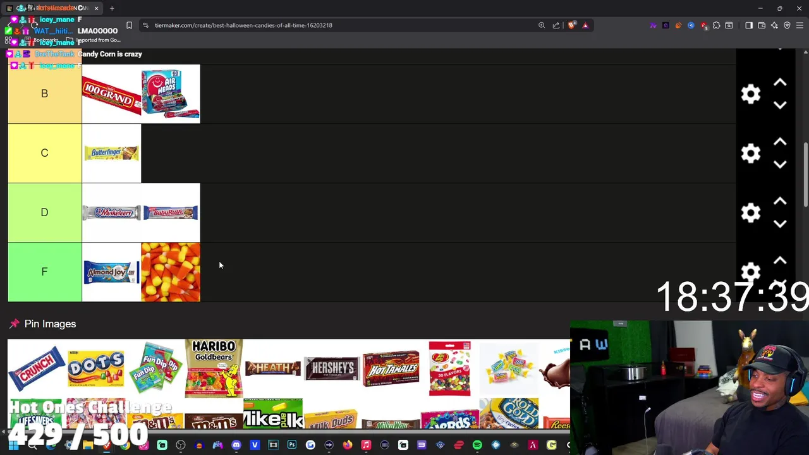Screen dimensions: 809x455
Task: Toggle the browser sidebar panel
Action: 749,25
